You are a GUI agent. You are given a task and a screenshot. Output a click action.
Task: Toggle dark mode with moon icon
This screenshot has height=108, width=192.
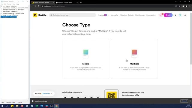[185, 15]
